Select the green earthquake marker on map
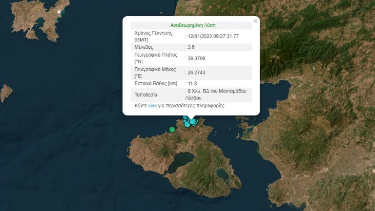 172,130
